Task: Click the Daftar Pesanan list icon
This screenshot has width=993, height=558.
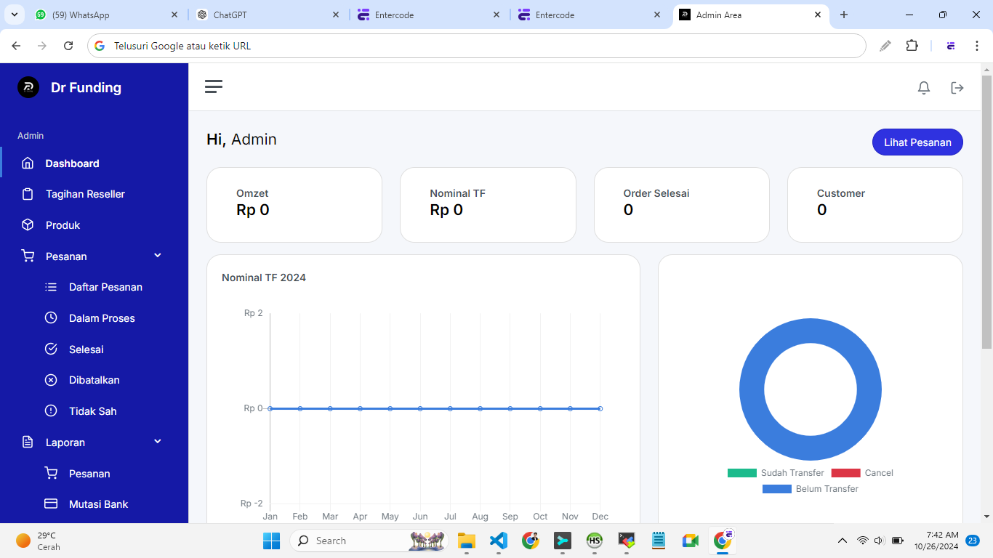Action: pos(51,287)
